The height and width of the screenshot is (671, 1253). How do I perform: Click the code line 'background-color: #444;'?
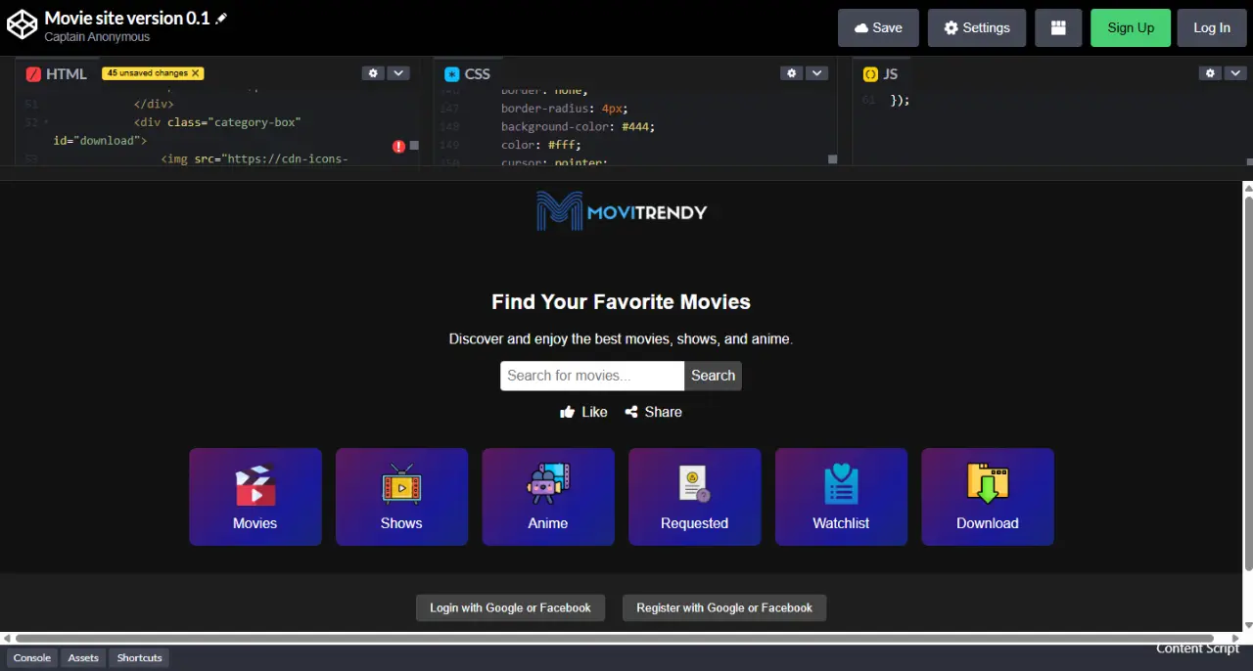(x=578, y=126)
